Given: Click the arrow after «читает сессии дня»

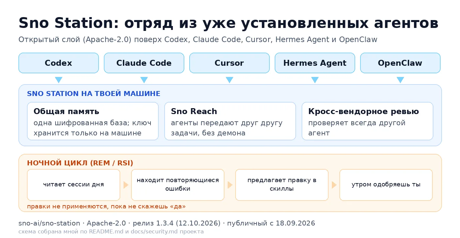Looking at the screenshot, I should 126,185.
